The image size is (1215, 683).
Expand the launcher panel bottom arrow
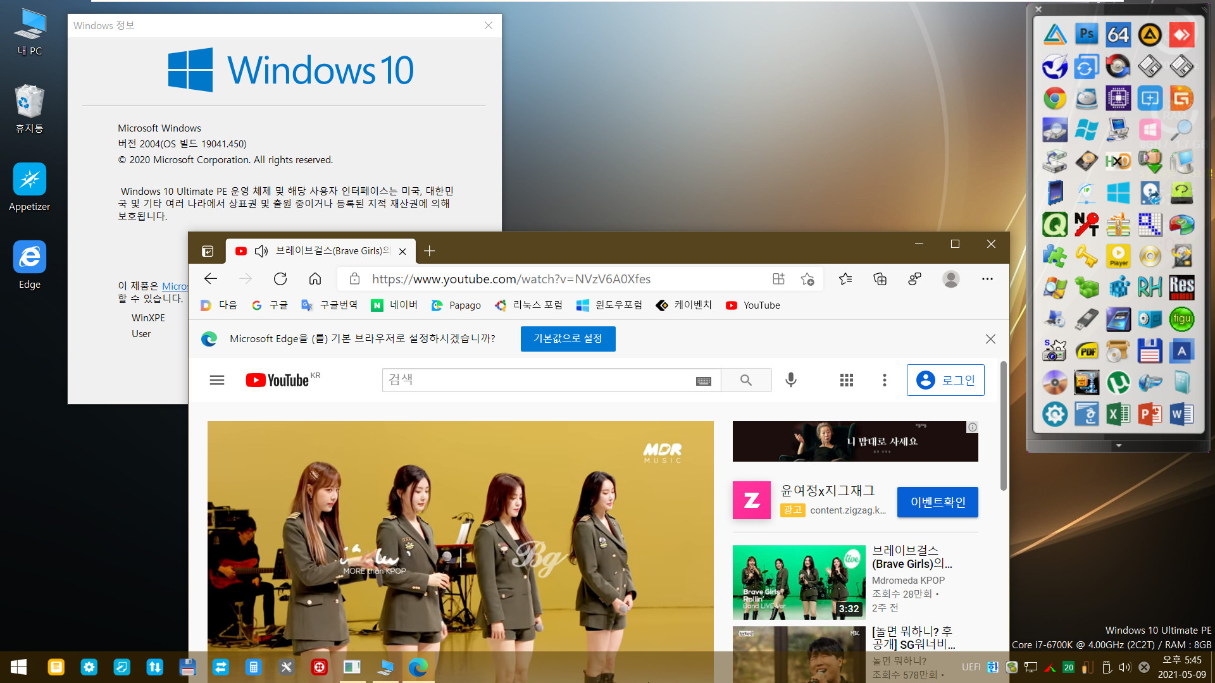1119,446
